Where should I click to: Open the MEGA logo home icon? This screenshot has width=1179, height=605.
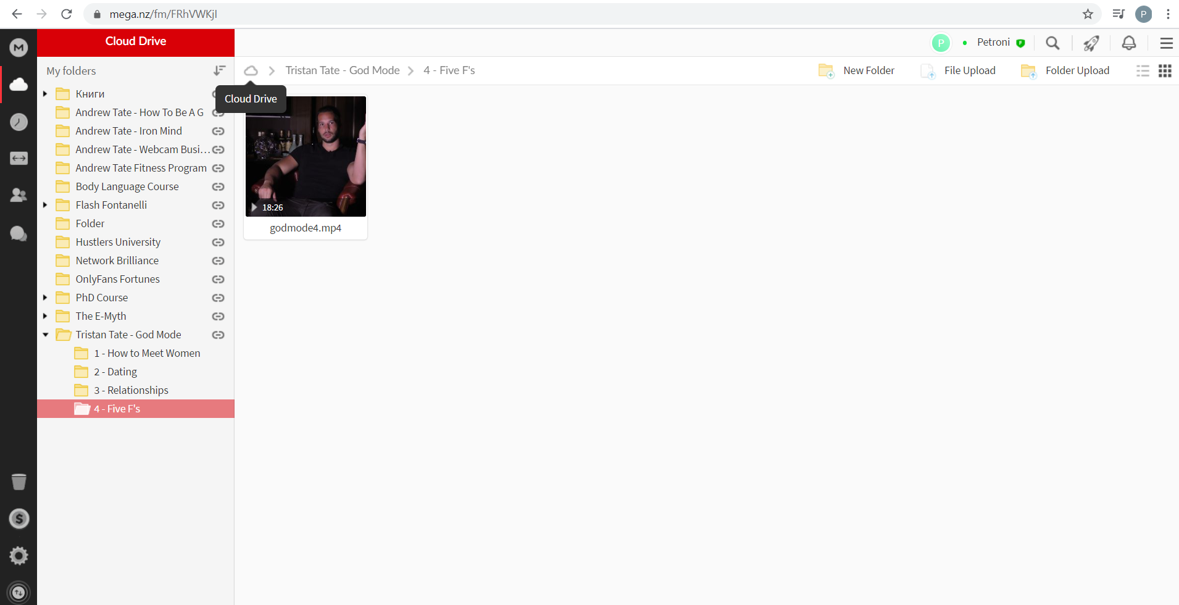[x=19, y=47]
